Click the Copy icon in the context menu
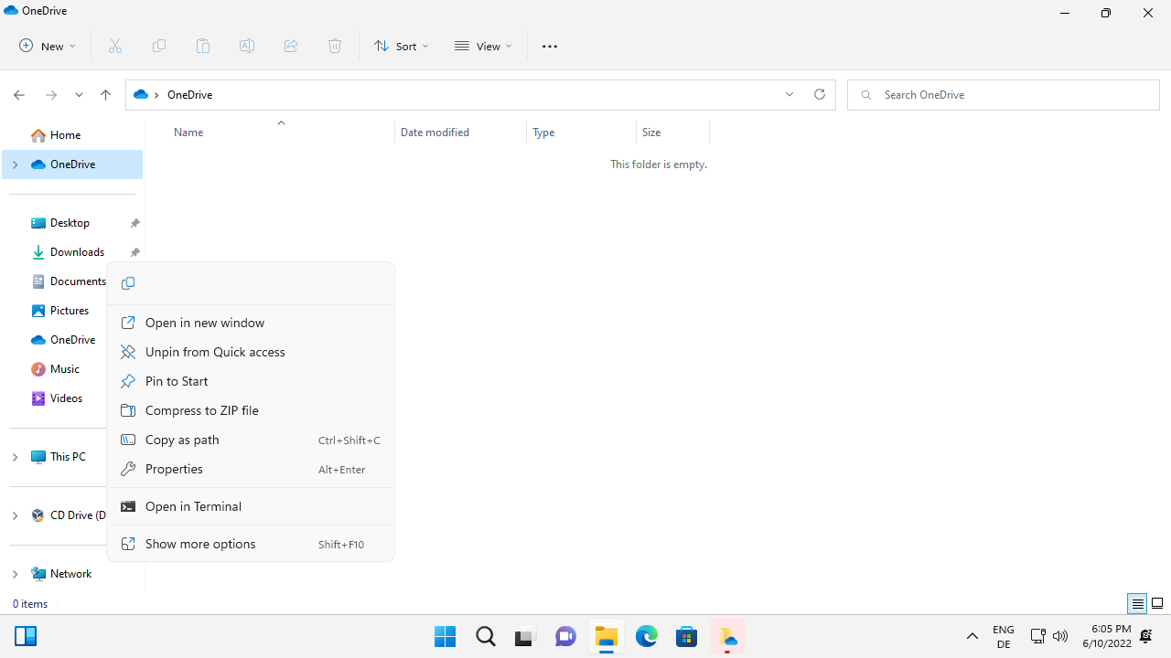This screenshot has height=658, width=1171. point(128,283)
